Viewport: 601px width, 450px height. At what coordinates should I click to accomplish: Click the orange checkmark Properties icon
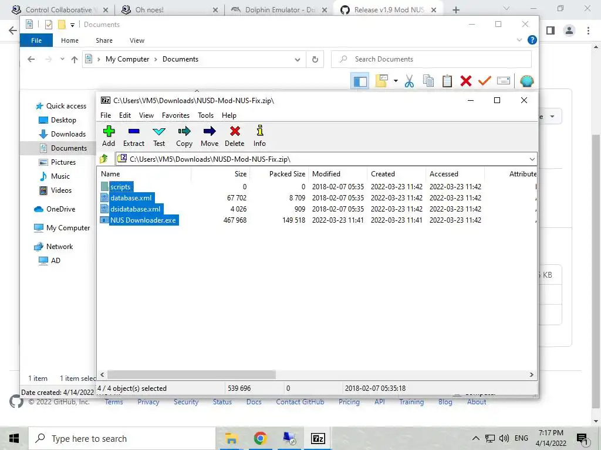(484, 81)
